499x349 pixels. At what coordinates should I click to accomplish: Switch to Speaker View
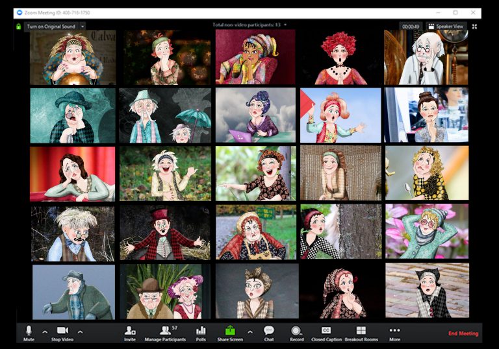(446, 27)
